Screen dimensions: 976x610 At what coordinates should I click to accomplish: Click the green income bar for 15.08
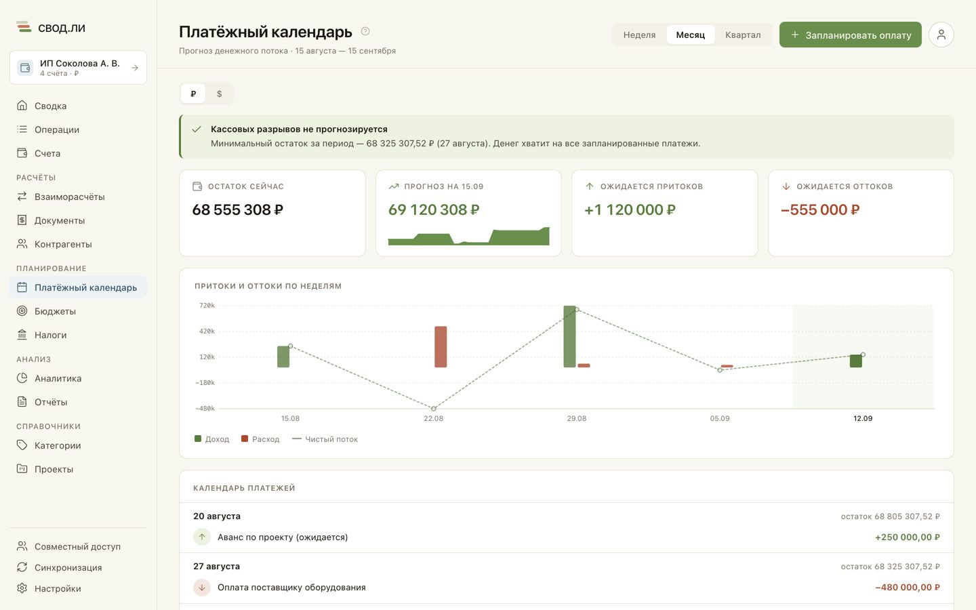[283, 357]
